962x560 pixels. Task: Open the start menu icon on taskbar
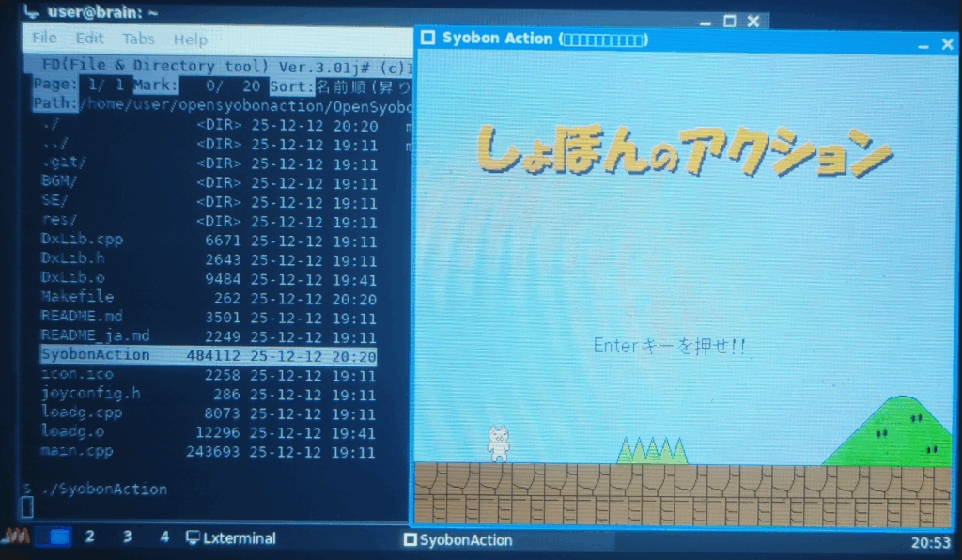17,537
